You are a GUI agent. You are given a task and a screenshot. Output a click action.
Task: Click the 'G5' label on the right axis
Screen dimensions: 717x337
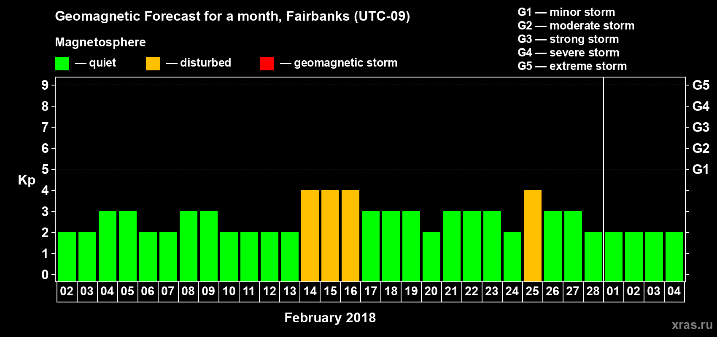pyautogui.click(x=701, y=85)
